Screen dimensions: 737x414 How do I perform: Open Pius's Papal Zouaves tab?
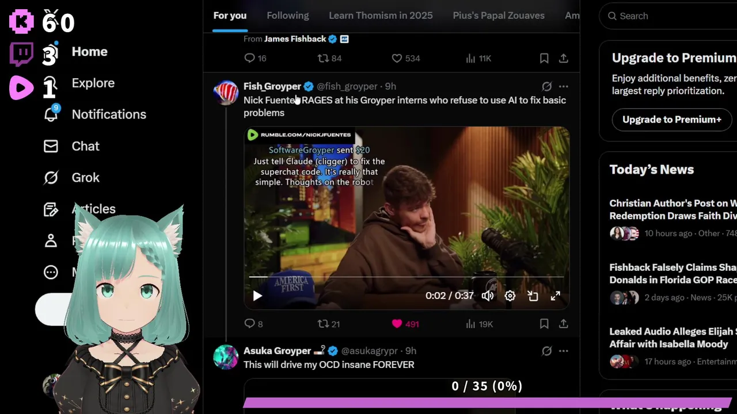tap(499, 16)
